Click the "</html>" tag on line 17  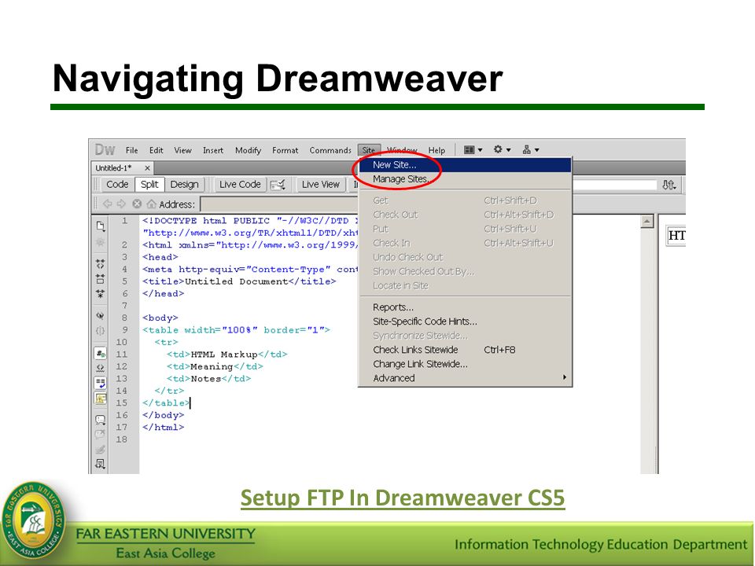[164, 427]
